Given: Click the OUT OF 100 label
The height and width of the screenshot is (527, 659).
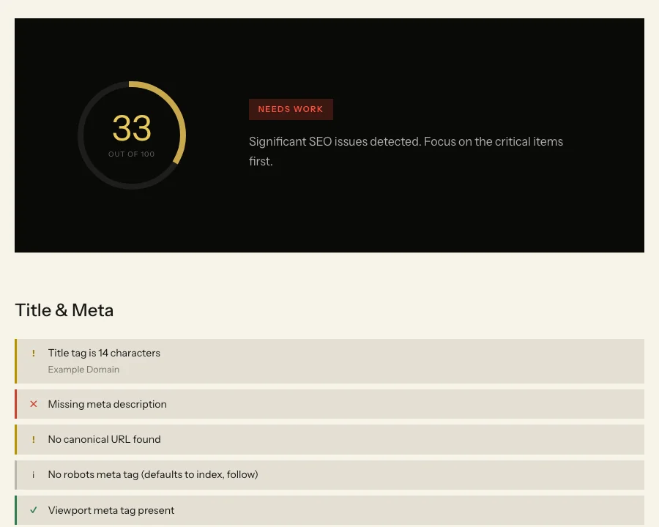Looking at the screenshot, I should pos(132,154).
